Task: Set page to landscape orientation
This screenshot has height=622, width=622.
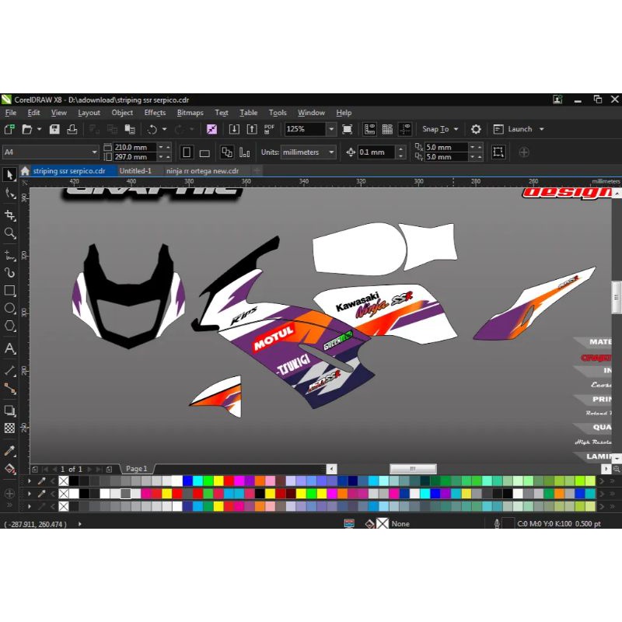Action: 204,152
